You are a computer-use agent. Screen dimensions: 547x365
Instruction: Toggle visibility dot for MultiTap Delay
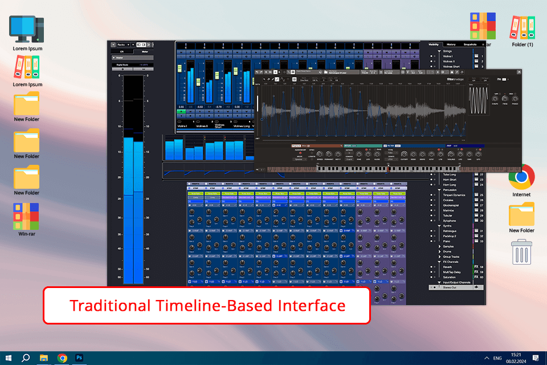click(431, 272)
